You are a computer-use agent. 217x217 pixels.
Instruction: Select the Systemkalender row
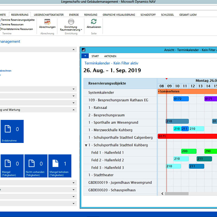[120, 92]
